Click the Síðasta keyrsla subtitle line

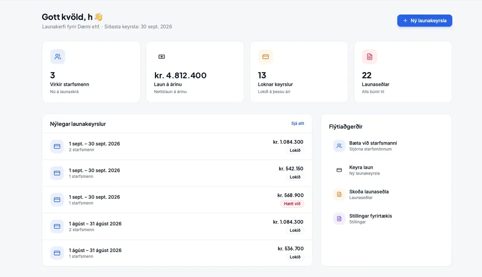tap(107, 26)
